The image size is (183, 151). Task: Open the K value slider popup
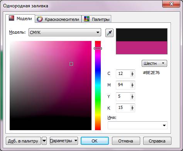click(x=132, y=108)
